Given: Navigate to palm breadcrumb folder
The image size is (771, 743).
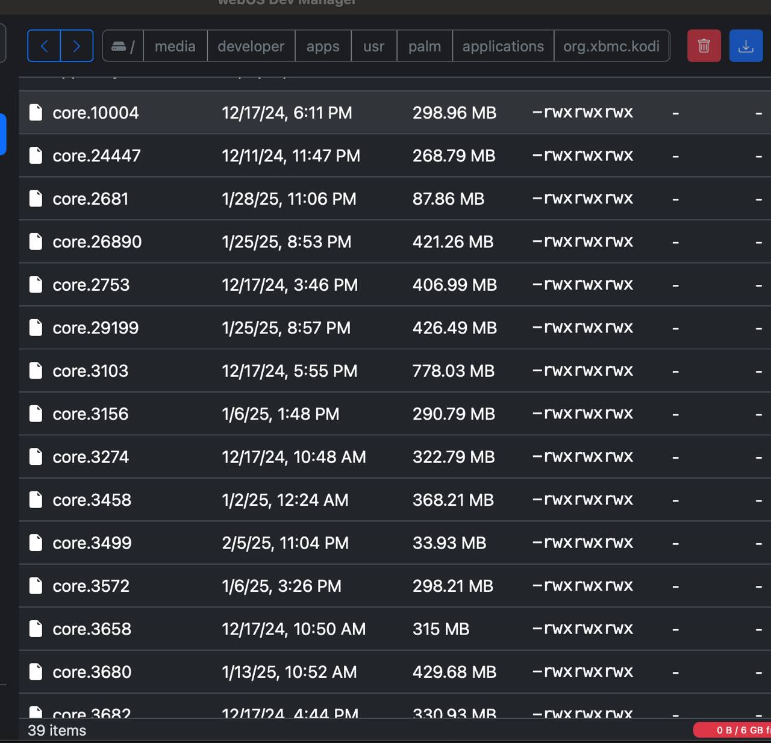Looking at the screenshot, I should [424, 46].
